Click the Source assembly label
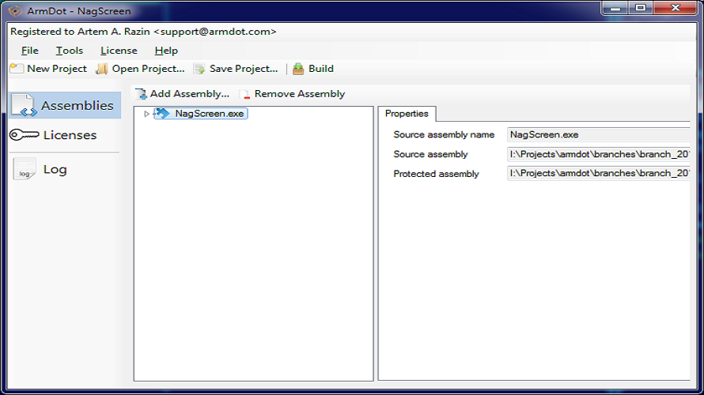 point(430,154)
